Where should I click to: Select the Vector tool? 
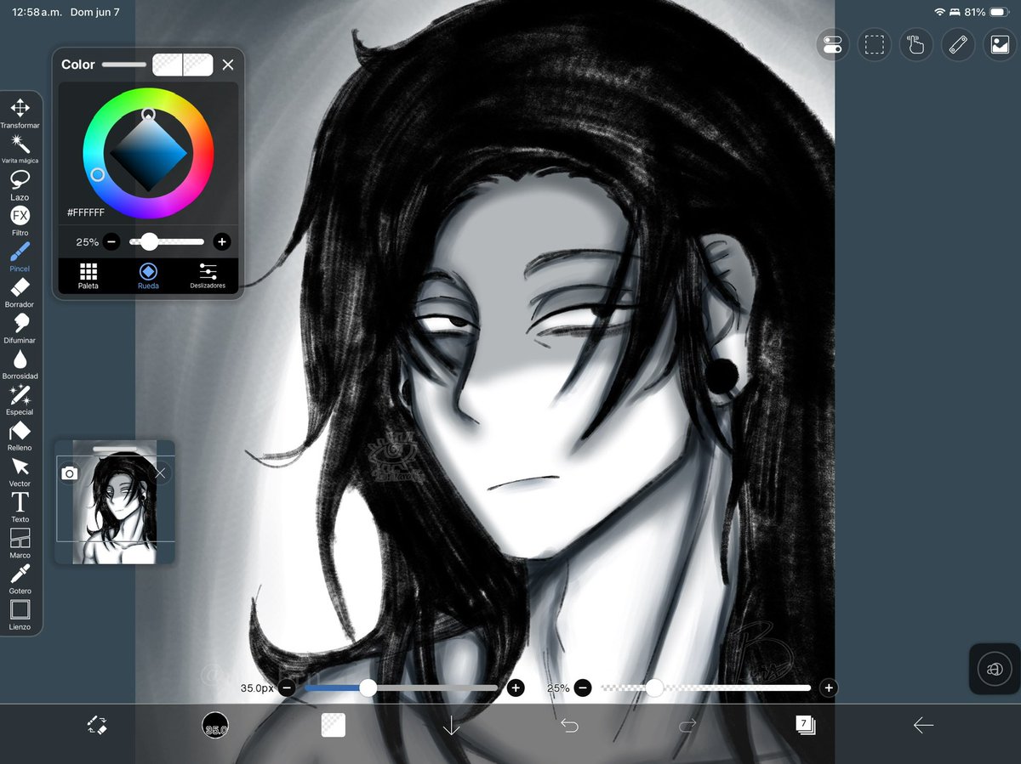[x=20, y=472]
